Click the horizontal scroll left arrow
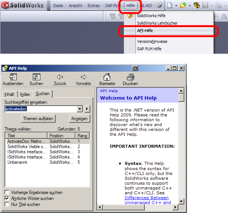 [x=100, y=207]
